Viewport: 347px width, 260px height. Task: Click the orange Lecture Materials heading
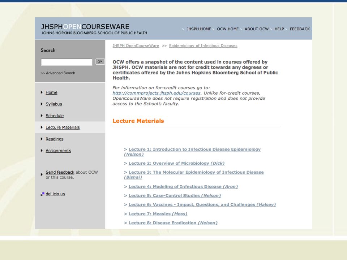[x=138, y=121]
